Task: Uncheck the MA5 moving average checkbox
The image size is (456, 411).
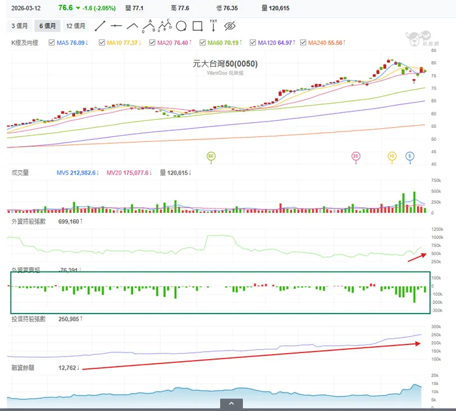Action: pos(52,43)
